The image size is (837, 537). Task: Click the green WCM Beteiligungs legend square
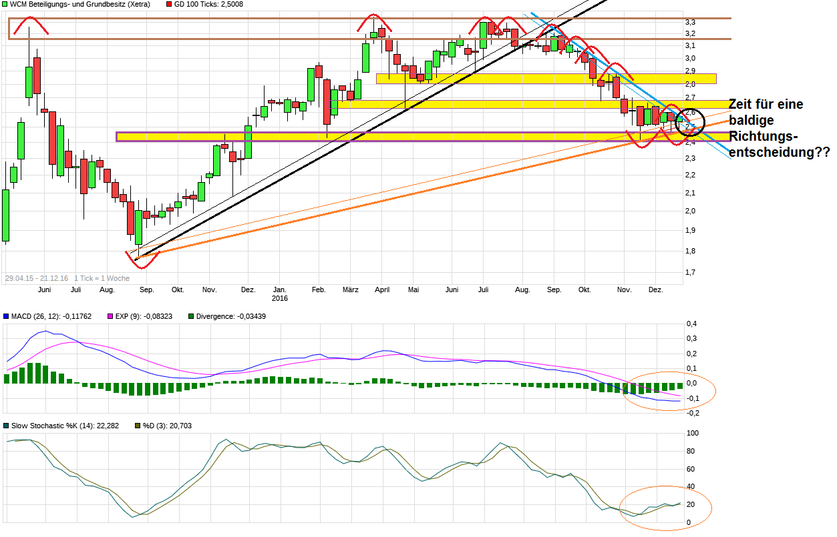coord(6,4)
